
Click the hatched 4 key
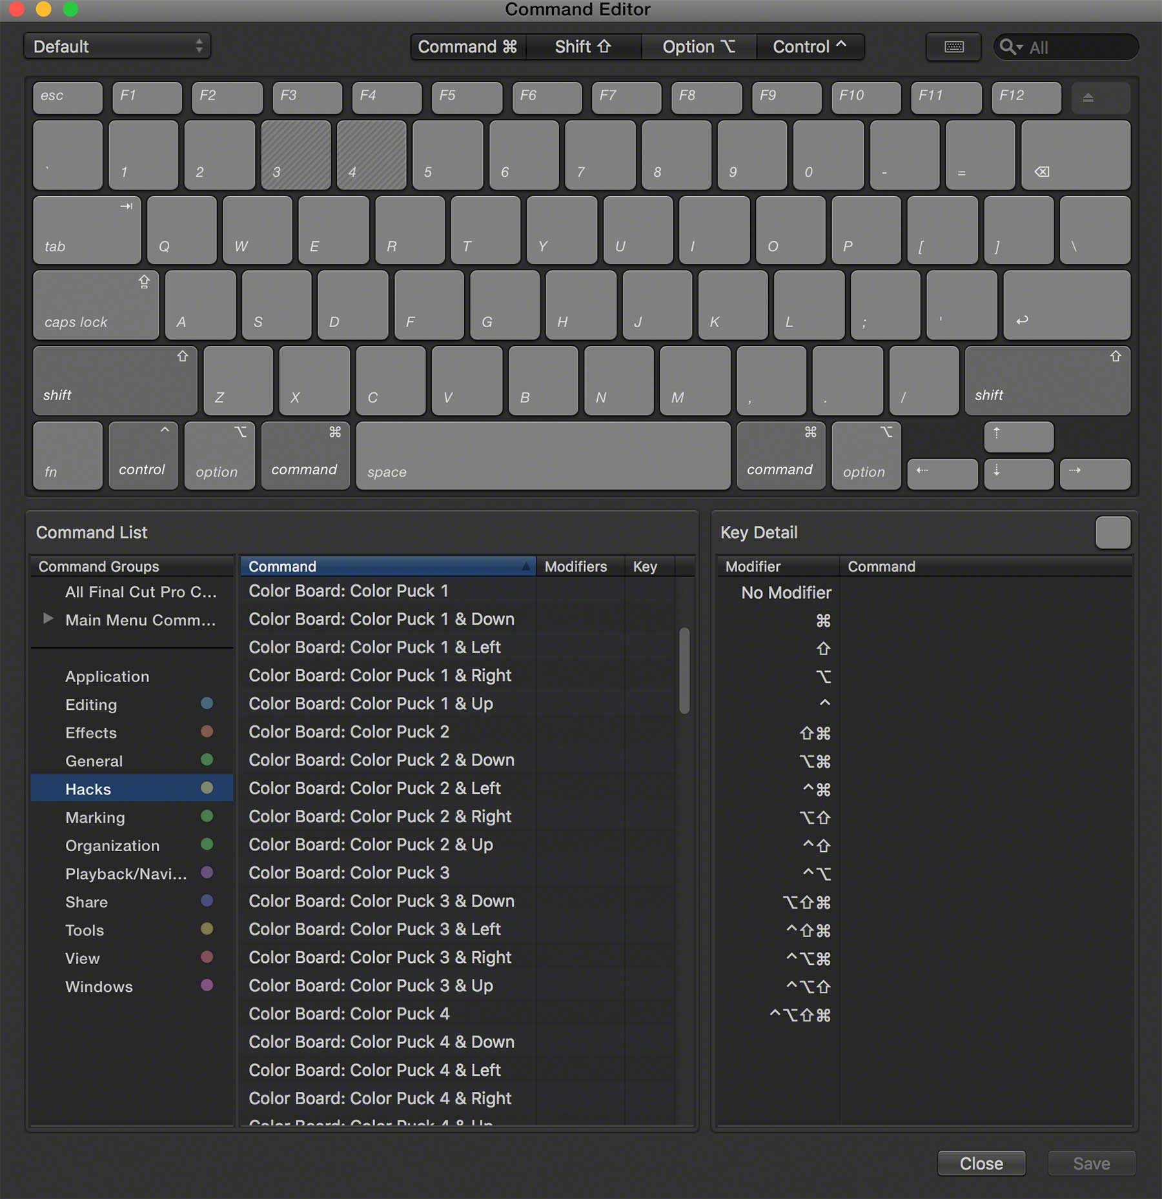click(x=372, y=155)
